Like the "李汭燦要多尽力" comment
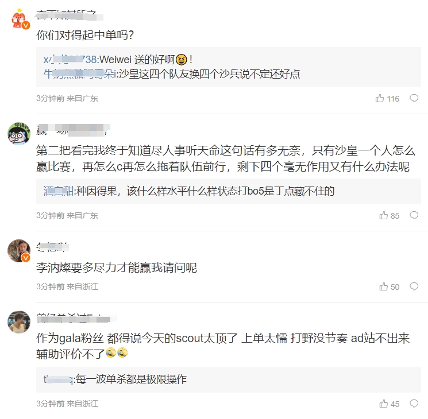 point(384,287)
